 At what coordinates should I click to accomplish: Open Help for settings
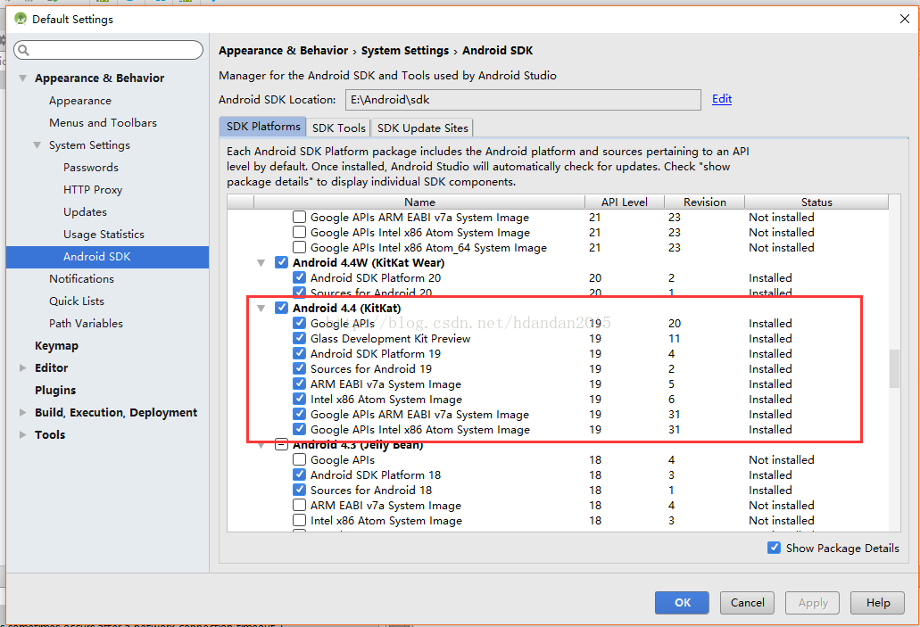tap(878, 602)
